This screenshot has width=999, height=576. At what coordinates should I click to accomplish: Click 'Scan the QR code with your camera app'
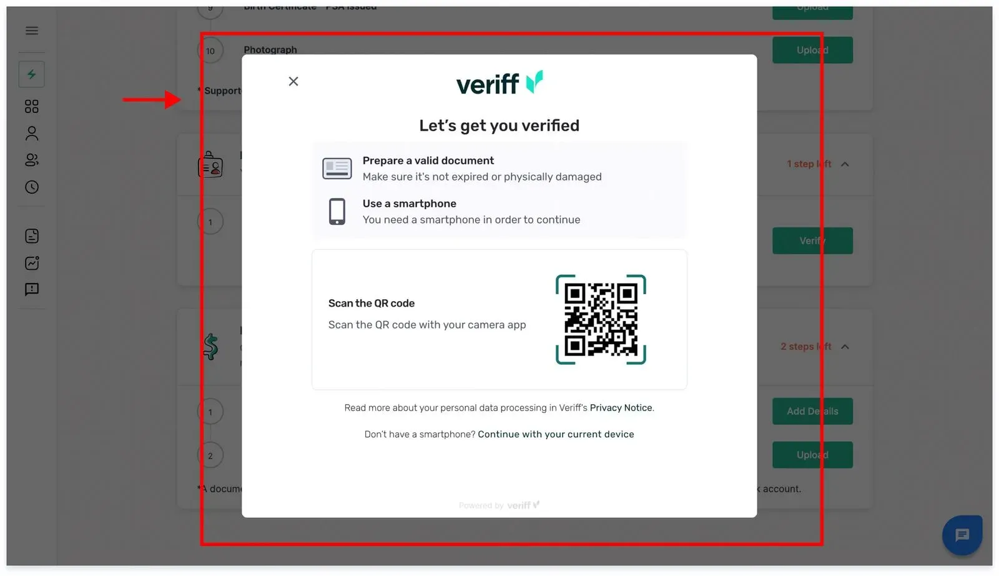[427, 325]
